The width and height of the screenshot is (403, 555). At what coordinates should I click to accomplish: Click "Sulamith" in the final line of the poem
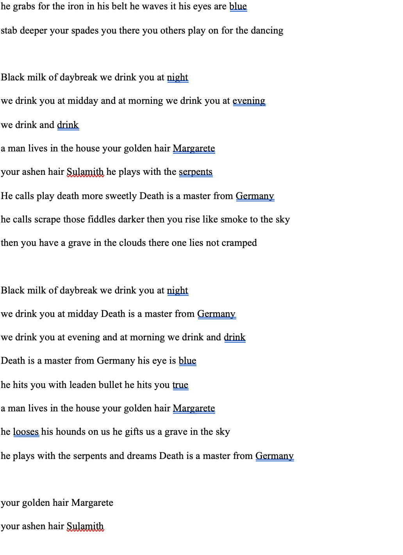[85, 527]
